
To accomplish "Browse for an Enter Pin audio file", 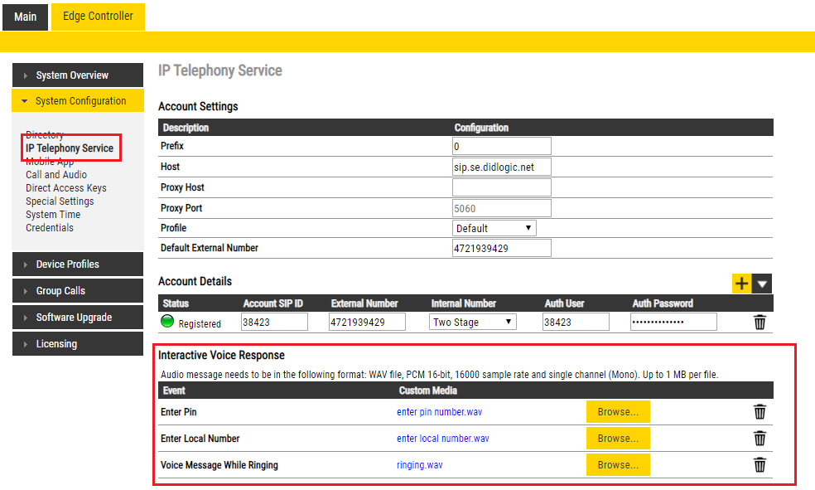I will pyautogui.click(x=618, y=412).
